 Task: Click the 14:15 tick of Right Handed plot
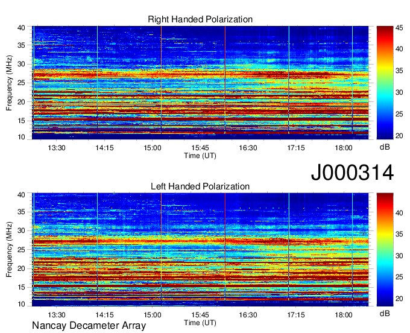104,148
